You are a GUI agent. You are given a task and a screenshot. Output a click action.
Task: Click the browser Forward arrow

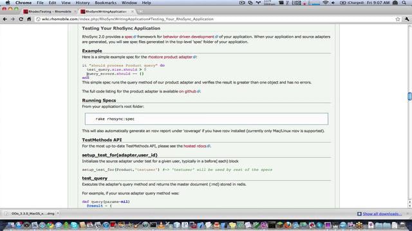13,19
